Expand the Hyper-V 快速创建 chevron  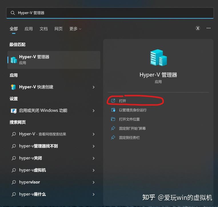(x=93, y=87)
